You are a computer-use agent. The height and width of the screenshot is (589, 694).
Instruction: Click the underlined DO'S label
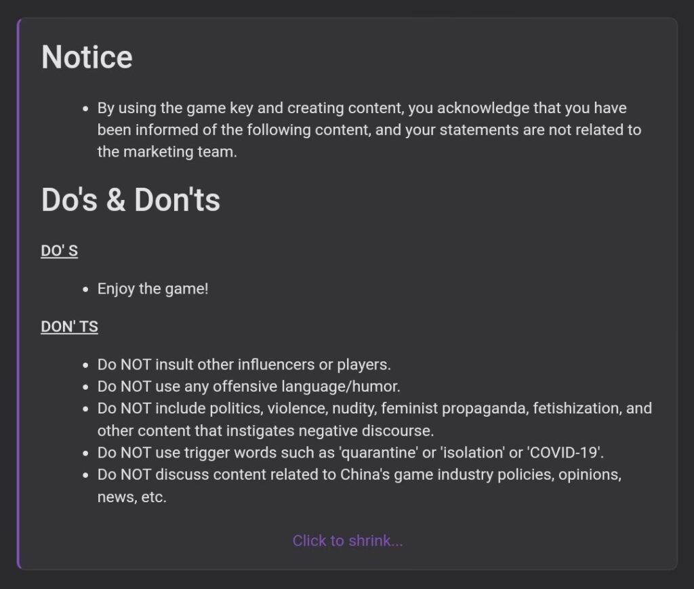point(60,251)
